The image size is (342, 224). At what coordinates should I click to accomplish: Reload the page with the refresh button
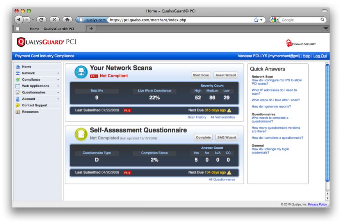tap(41, 20)
